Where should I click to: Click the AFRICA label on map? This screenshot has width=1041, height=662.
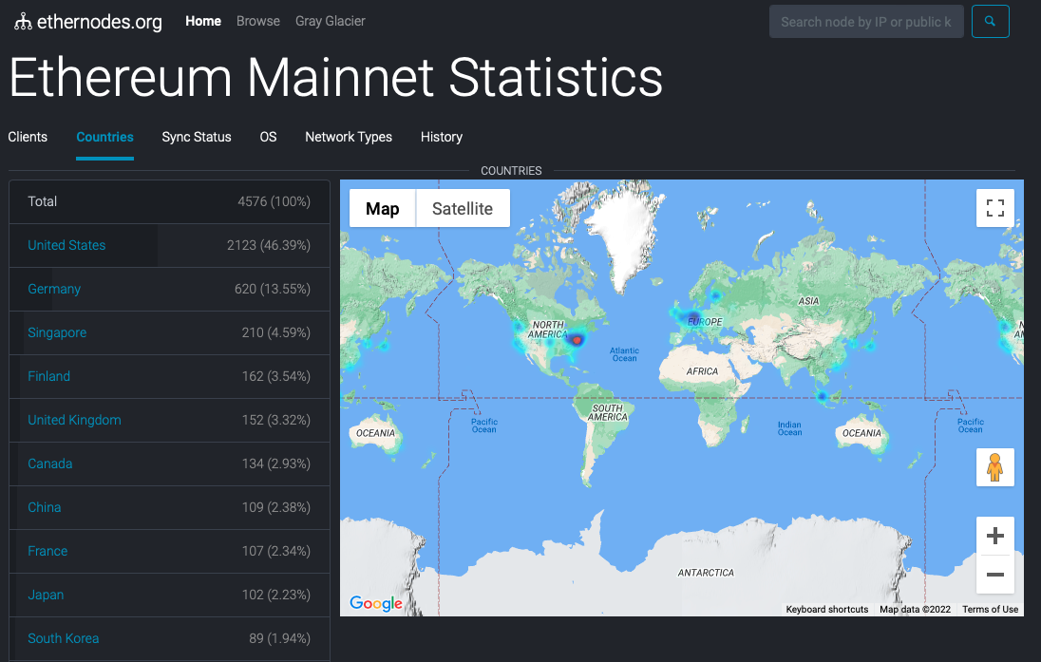[703, 371]
